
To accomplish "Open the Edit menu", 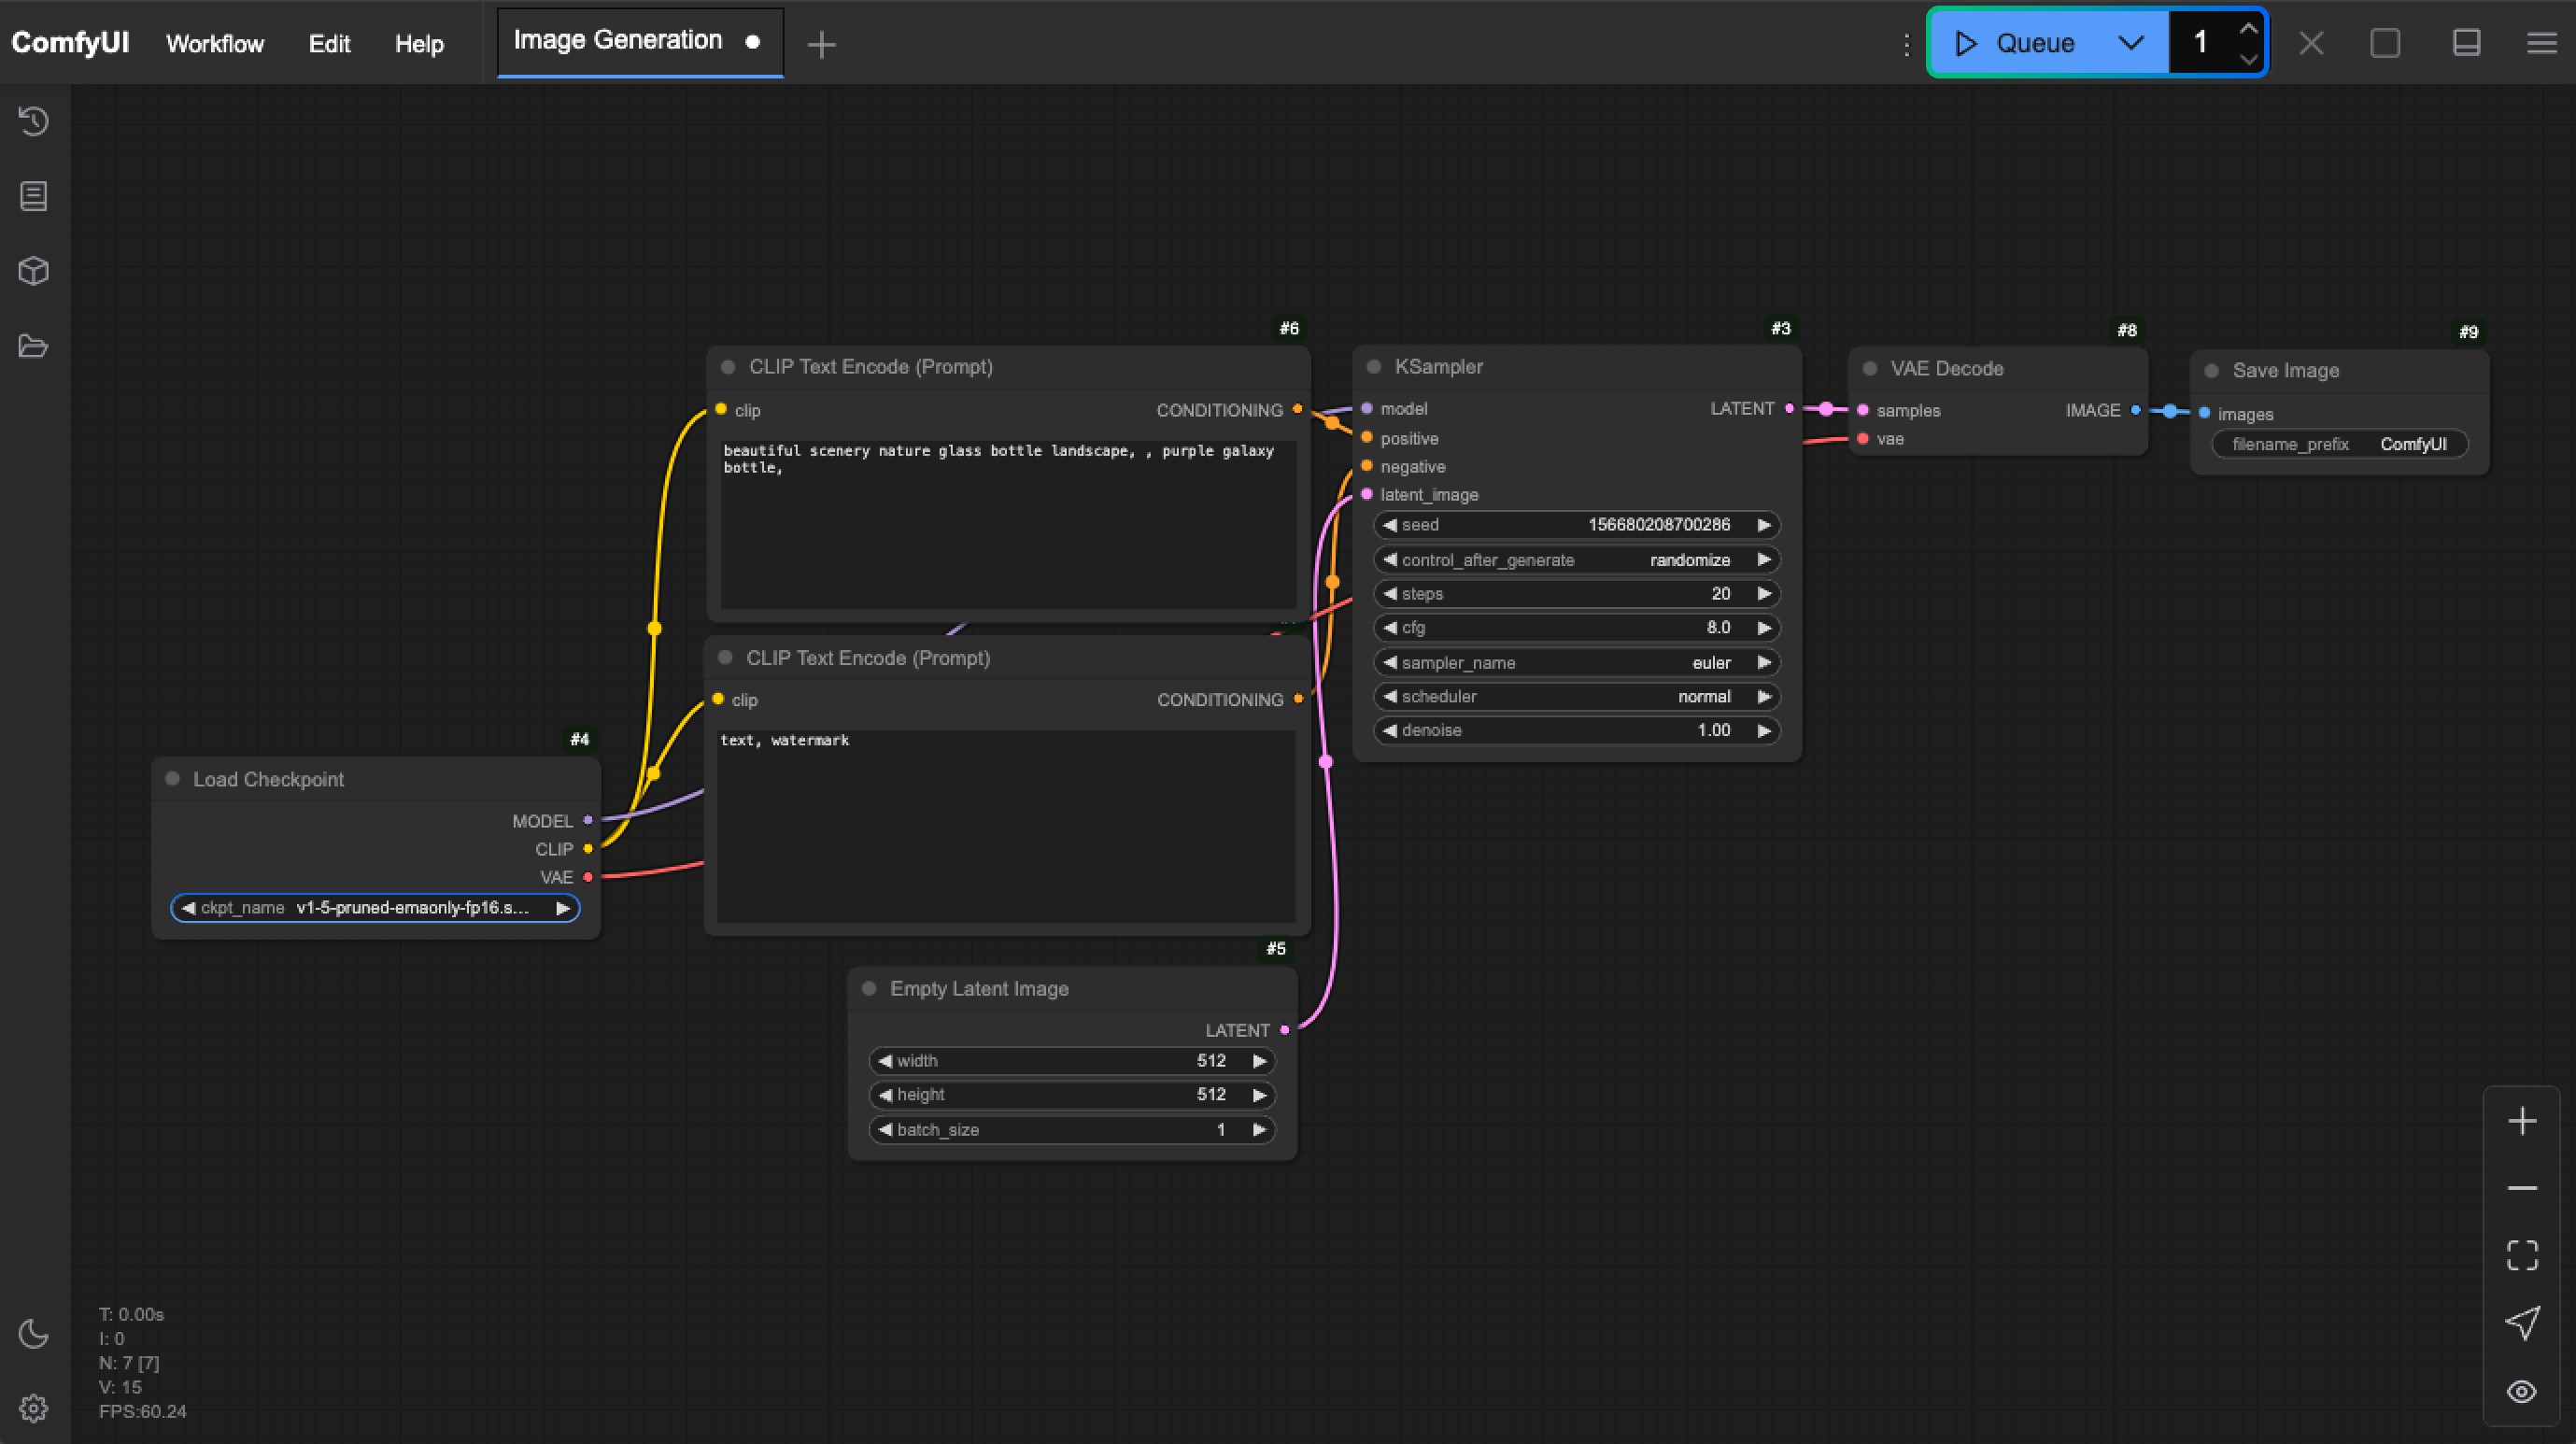I will pos(329,44).
